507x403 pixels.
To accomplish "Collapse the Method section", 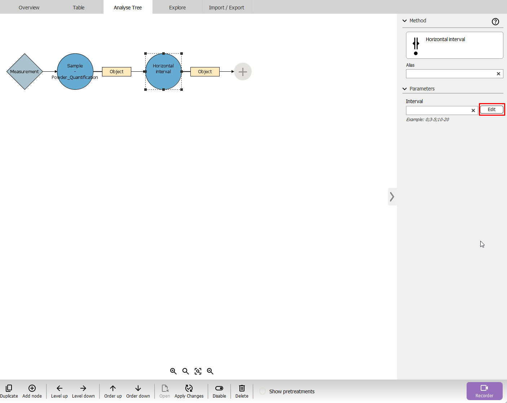I will [x=405, y=21].
